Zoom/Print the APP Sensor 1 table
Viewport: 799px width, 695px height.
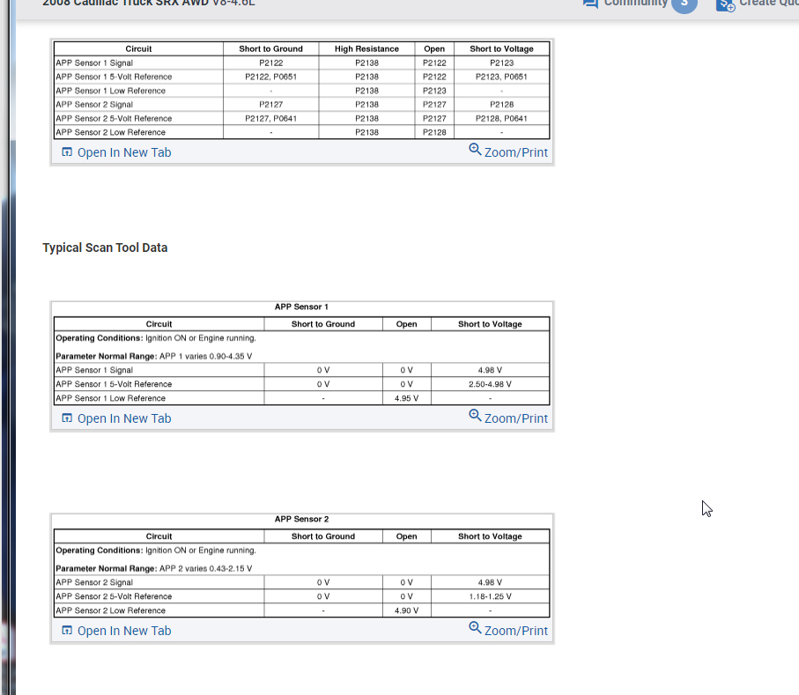click(x=508, y=418)
